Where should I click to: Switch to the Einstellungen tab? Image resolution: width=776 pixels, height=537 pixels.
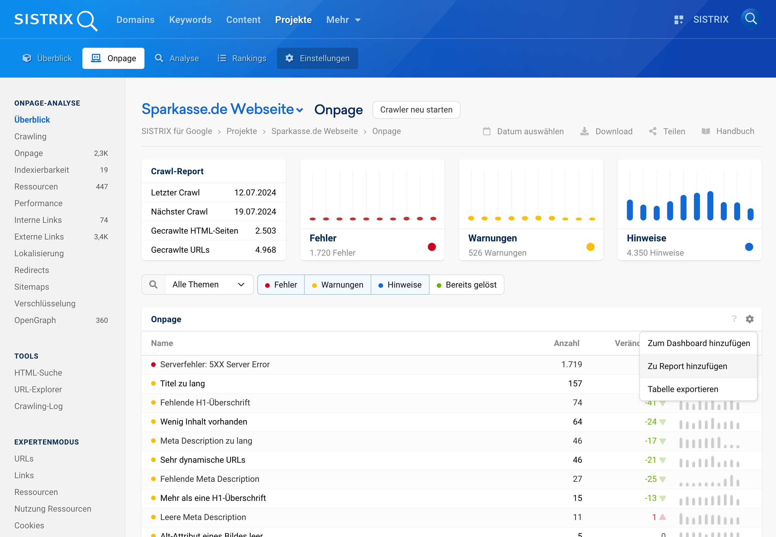317,58
